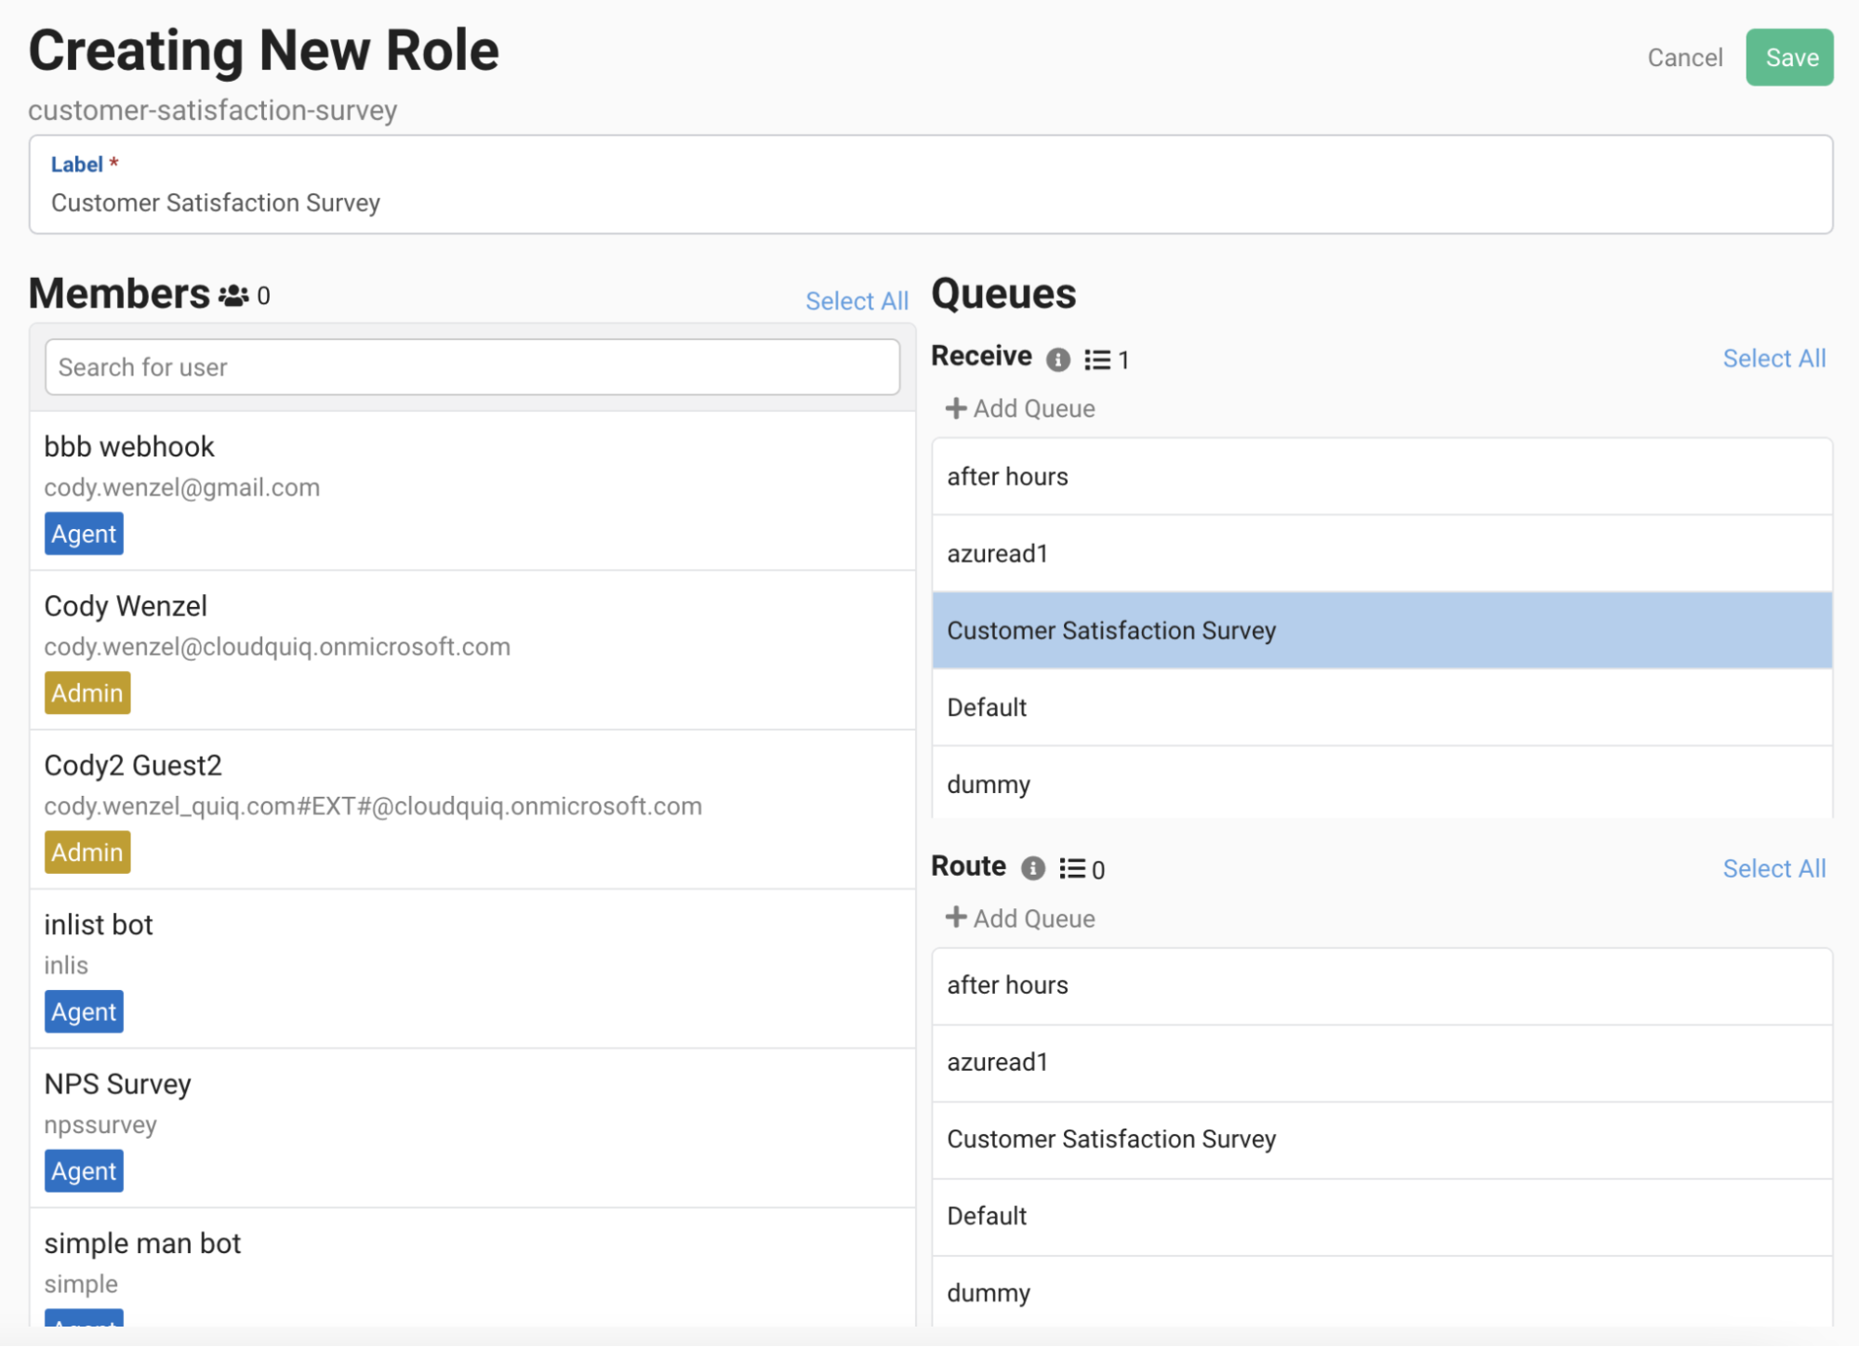Click the Receive info icon
1859x1347 pixels.
tap(1057, 360)
